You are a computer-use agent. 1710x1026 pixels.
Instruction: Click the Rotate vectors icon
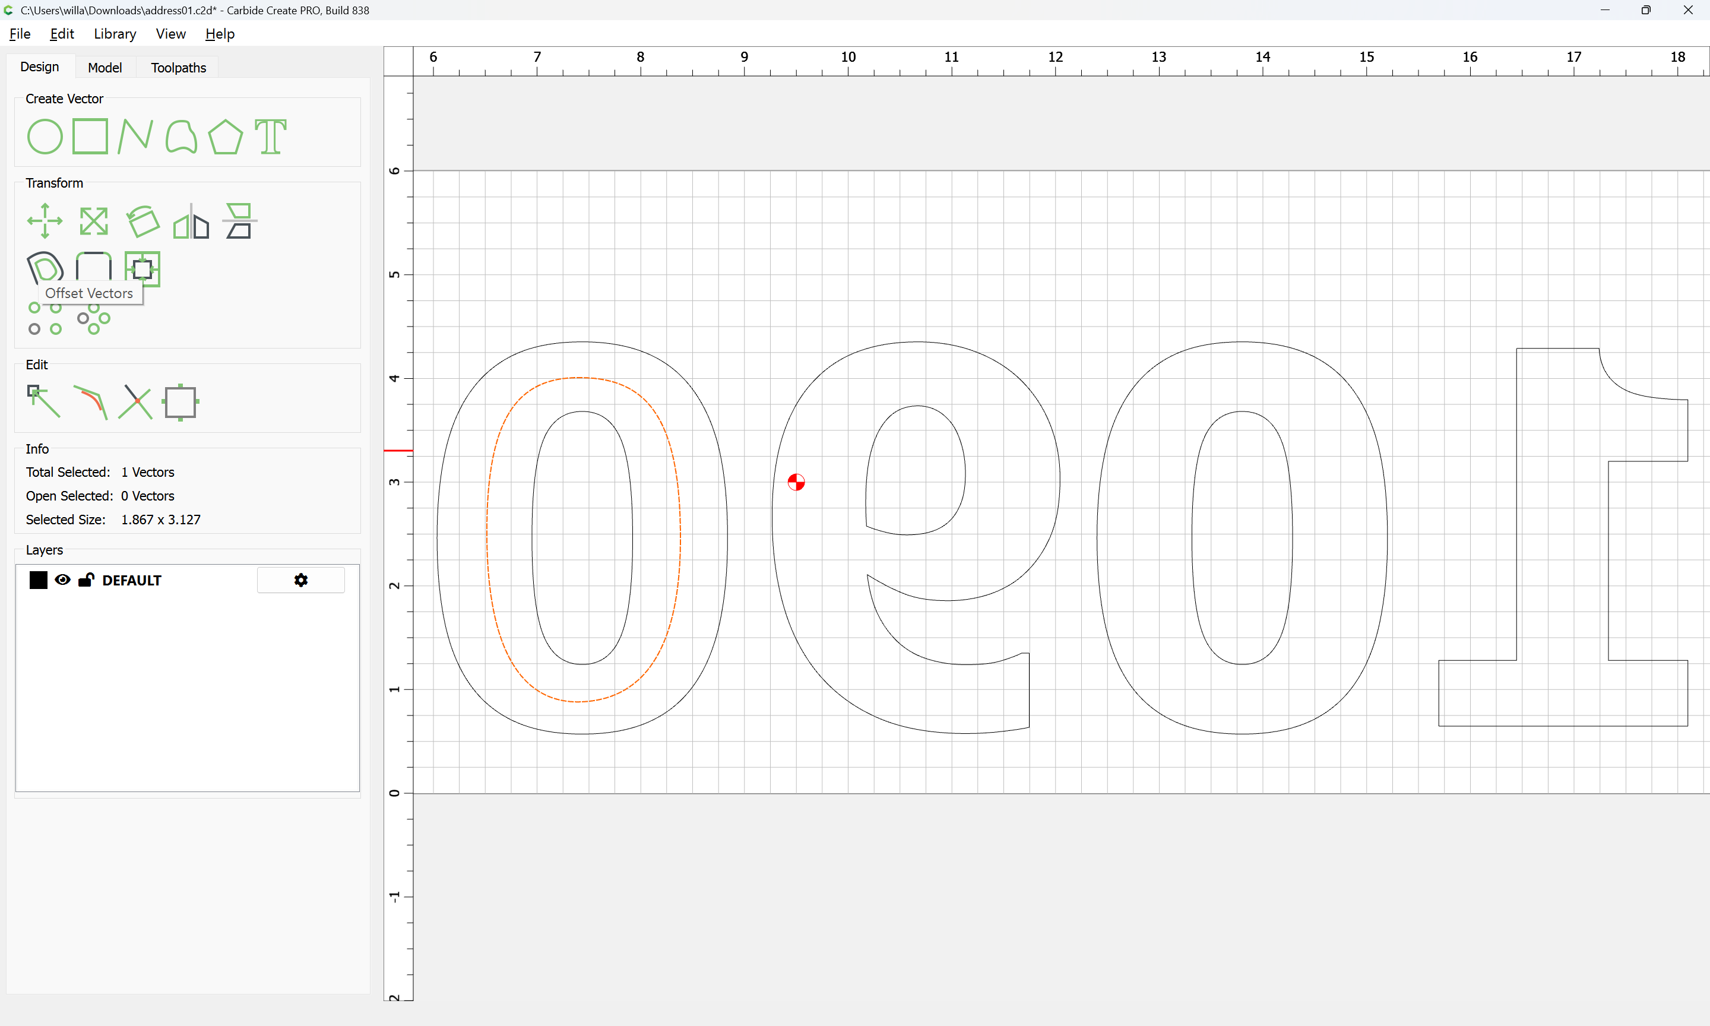142,221
